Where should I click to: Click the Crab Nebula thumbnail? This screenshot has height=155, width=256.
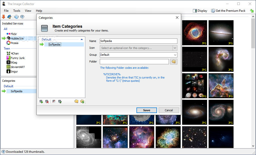168,137
